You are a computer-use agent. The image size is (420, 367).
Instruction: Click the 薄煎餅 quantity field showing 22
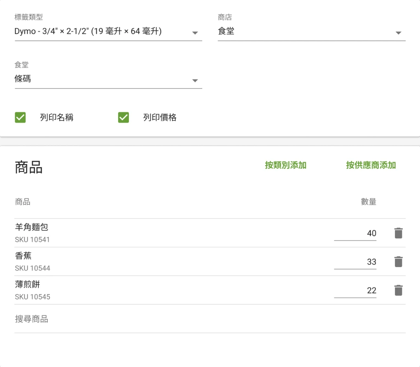[355, 290]
